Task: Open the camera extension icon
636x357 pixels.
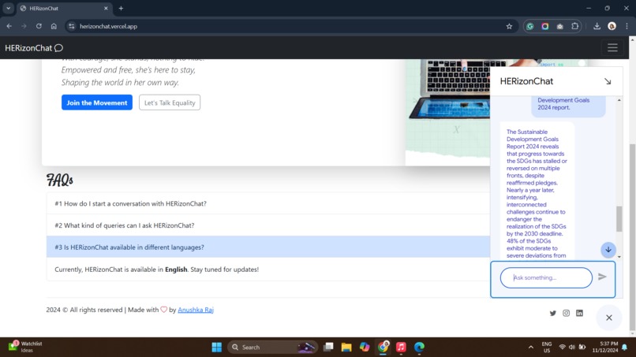Action: coord(559,26)
